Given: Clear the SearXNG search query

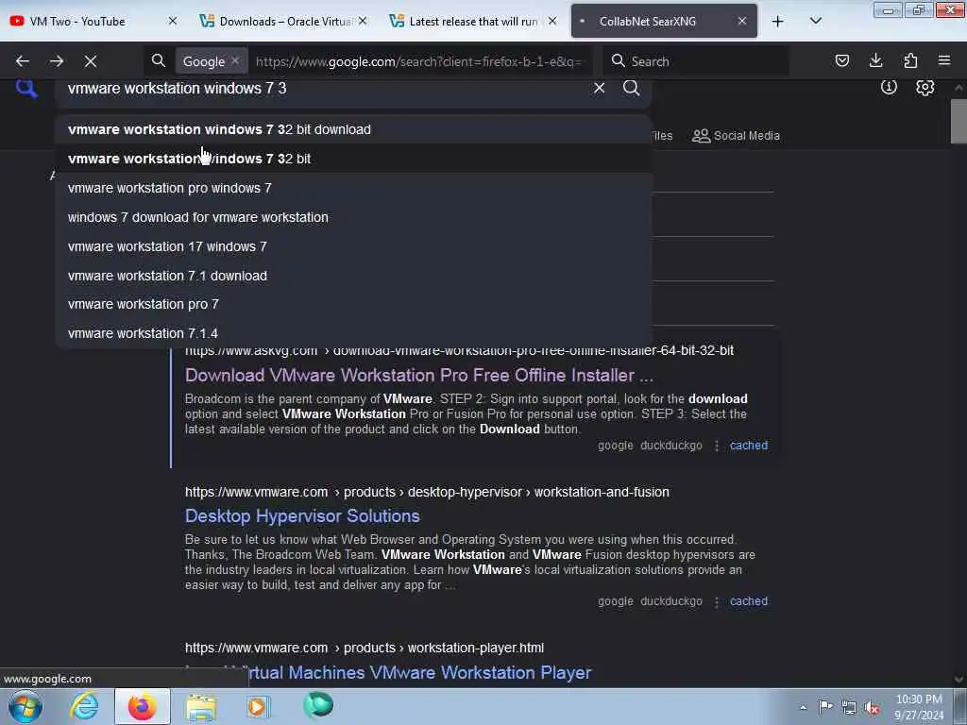Looking at the screenshot, I should 599,88.
